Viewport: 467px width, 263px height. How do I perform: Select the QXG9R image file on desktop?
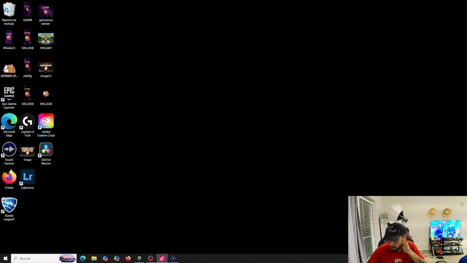pyautogui.click(x=27, y=12)
